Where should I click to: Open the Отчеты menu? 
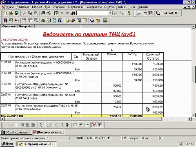(109, 7)
